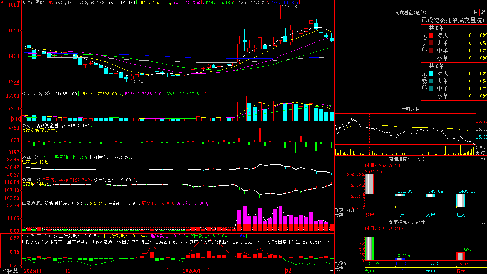This screenshot has width=487, height=274.
Task: Click the 2026/01 timeline marker
Action: point(192,271)
